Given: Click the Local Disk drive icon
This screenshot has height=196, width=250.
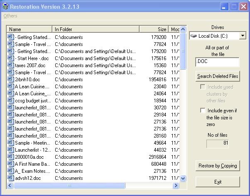Looking at the screenshot, I should coord(194,36).
